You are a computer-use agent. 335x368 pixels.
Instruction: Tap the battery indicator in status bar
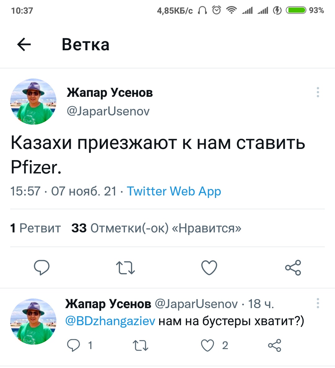click(x=296, y=11)
